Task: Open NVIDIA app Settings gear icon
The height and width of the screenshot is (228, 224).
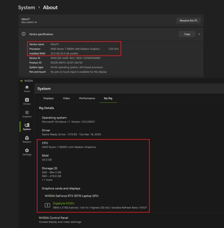Action: [x=27, y=150]
